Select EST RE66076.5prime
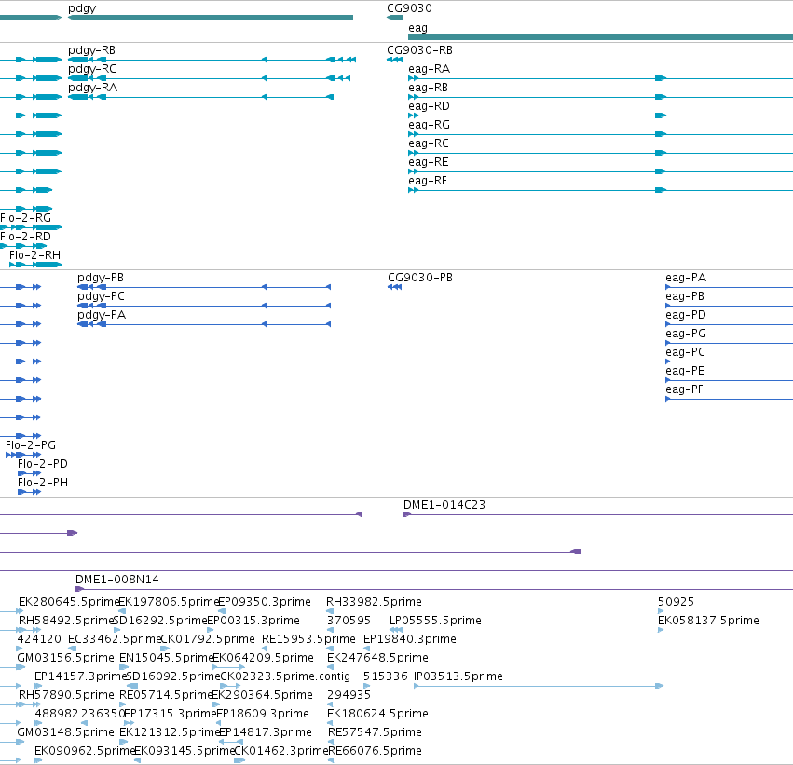The height and width of the screenshot is (765, 793). 375,751
